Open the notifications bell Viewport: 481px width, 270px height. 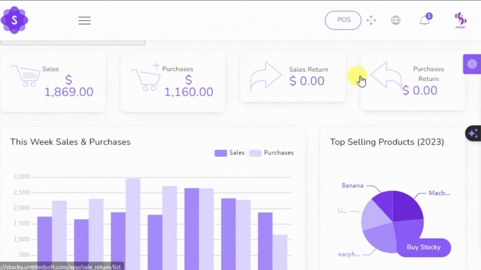pos(425,20)
